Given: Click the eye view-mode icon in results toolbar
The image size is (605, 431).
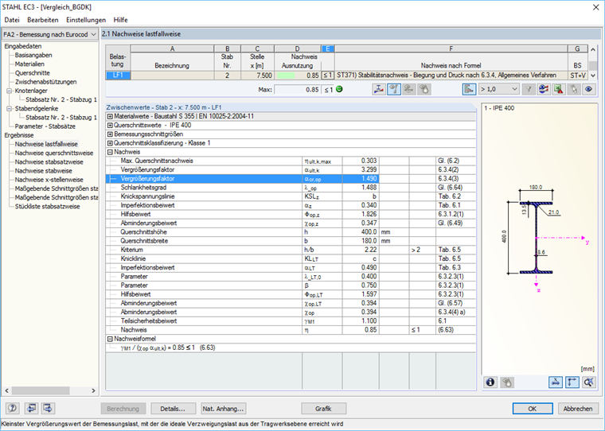Looking at the screenshot, I should pos(589,89).
